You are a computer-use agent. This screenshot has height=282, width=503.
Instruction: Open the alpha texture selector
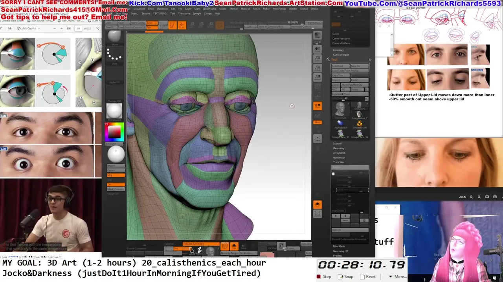click(x=114, y=74)
